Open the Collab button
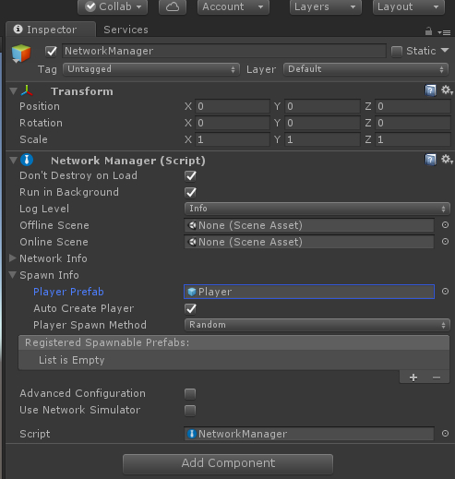The width and height of the screenshot is (455, 479). click(113, 6)
